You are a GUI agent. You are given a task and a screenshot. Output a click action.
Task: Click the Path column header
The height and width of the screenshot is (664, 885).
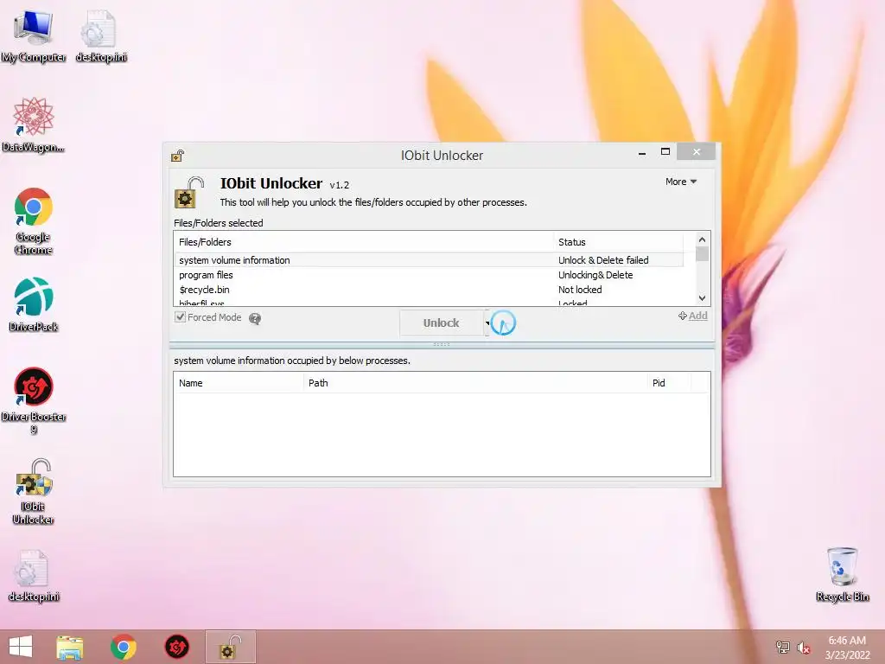[x=475, y=383]
